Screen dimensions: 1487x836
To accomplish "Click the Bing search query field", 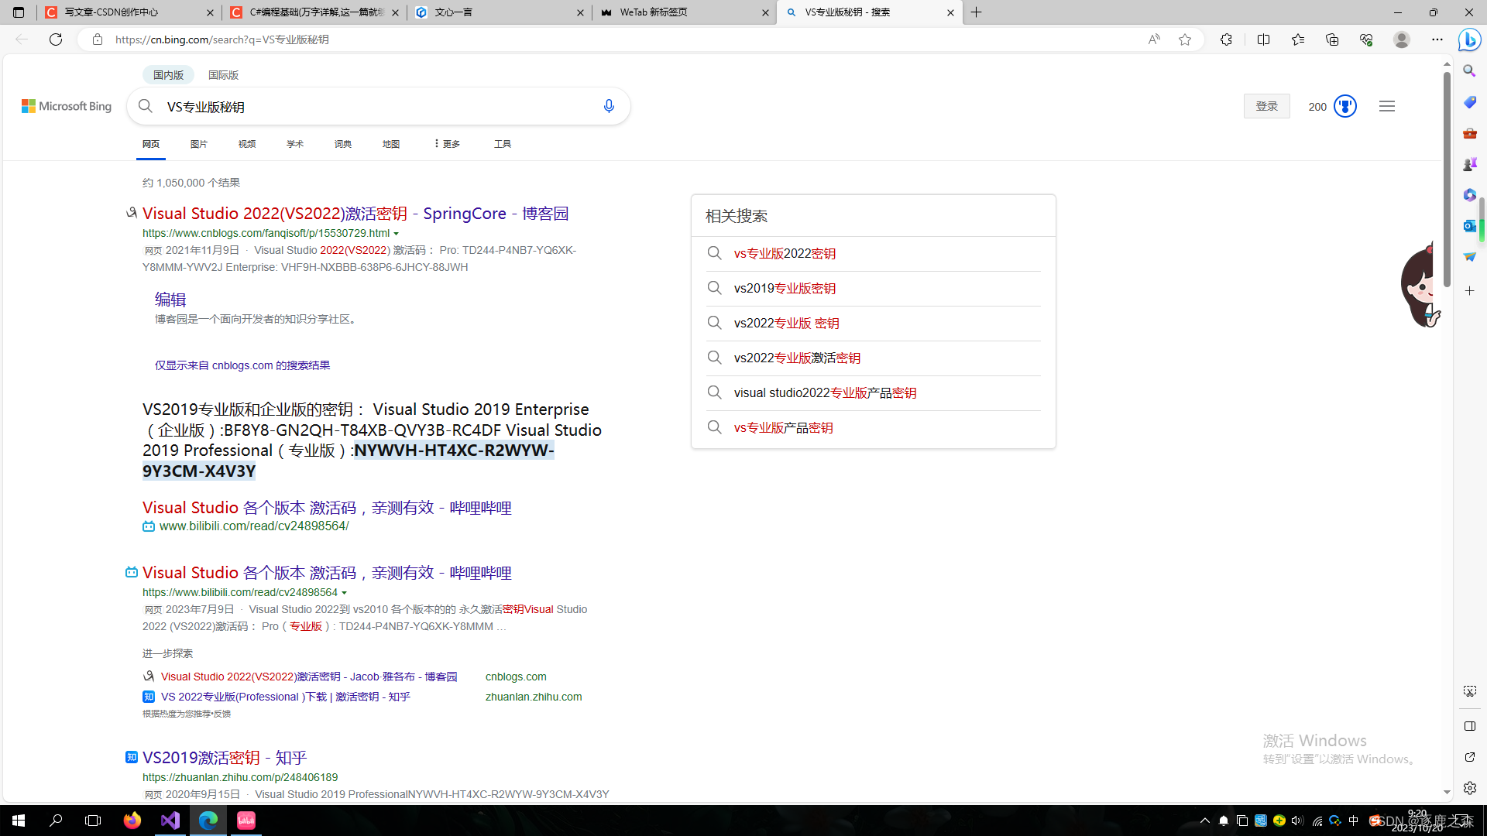I will pyautogui.click(x=378, y=106).
